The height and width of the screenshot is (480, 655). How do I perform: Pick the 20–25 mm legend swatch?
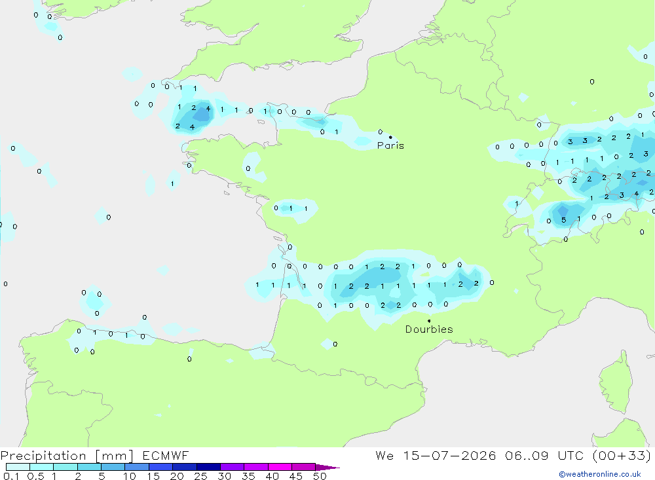click(185, 467)
